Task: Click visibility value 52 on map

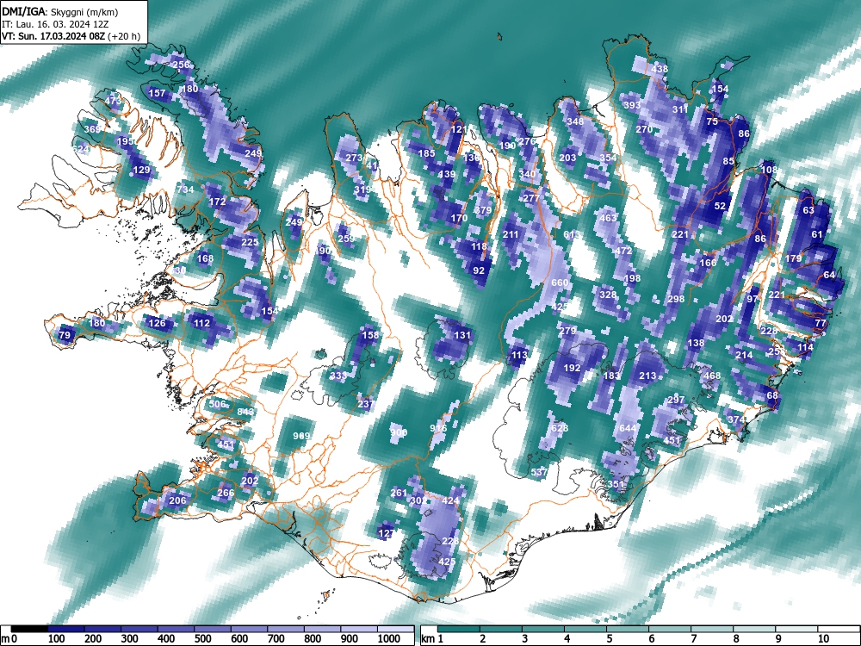Action: [x=720, y=206]
